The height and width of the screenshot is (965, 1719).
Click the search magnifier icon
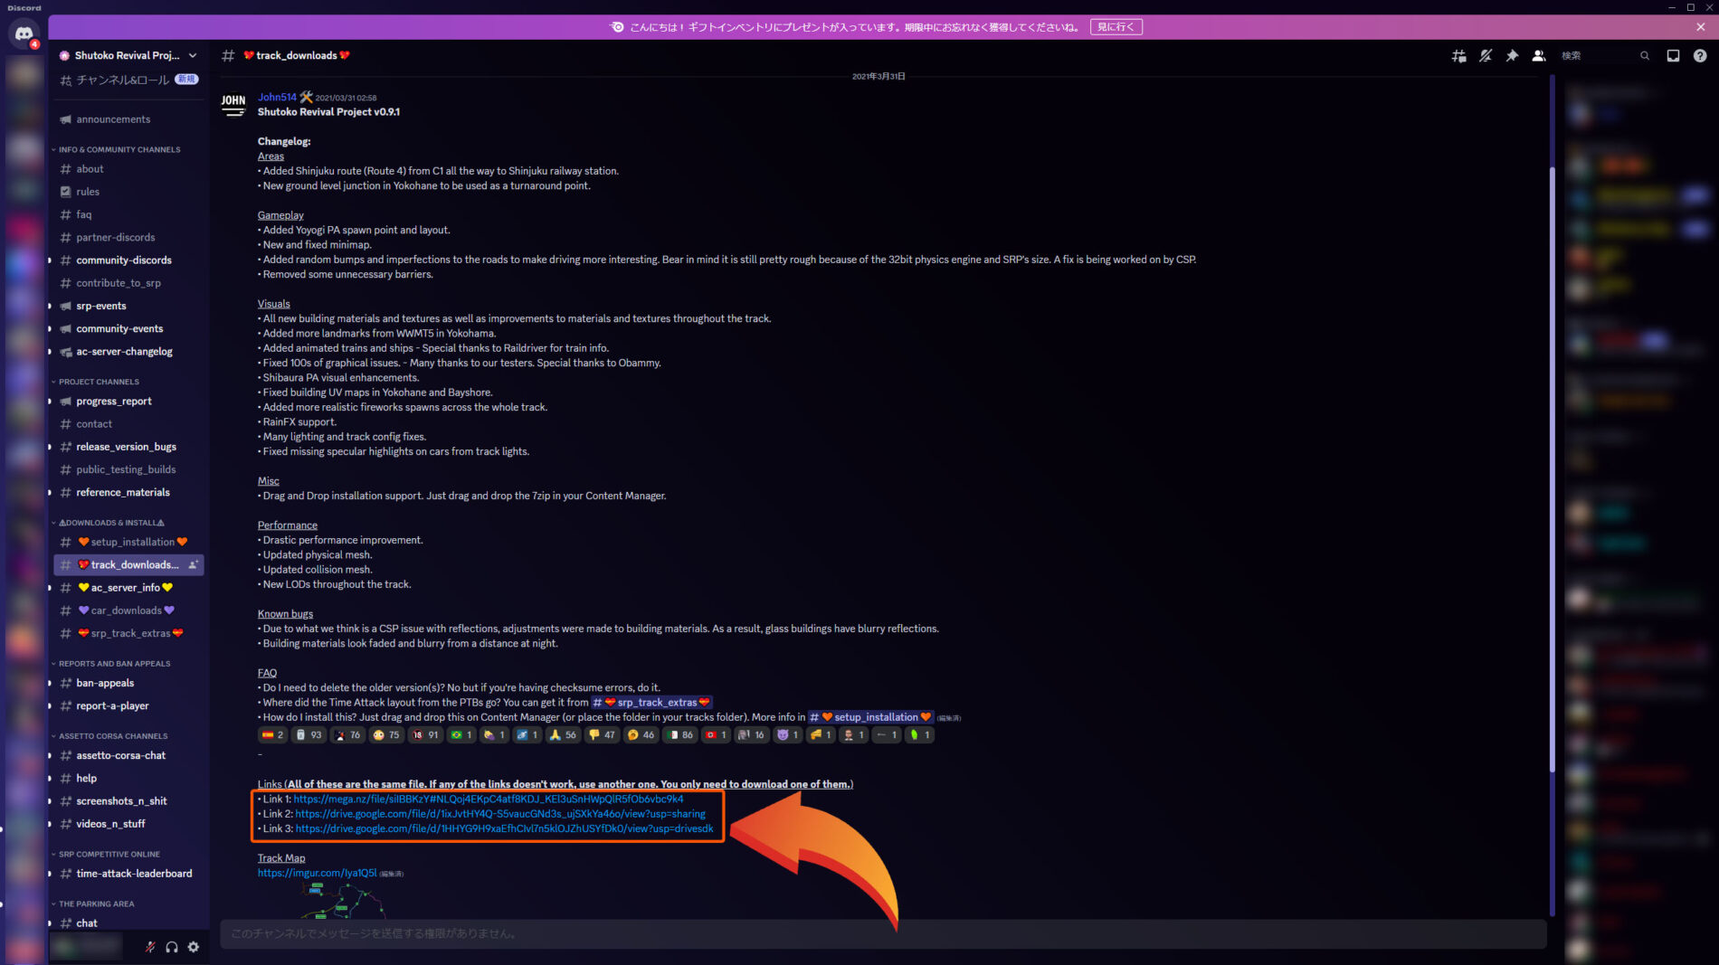1645,56
